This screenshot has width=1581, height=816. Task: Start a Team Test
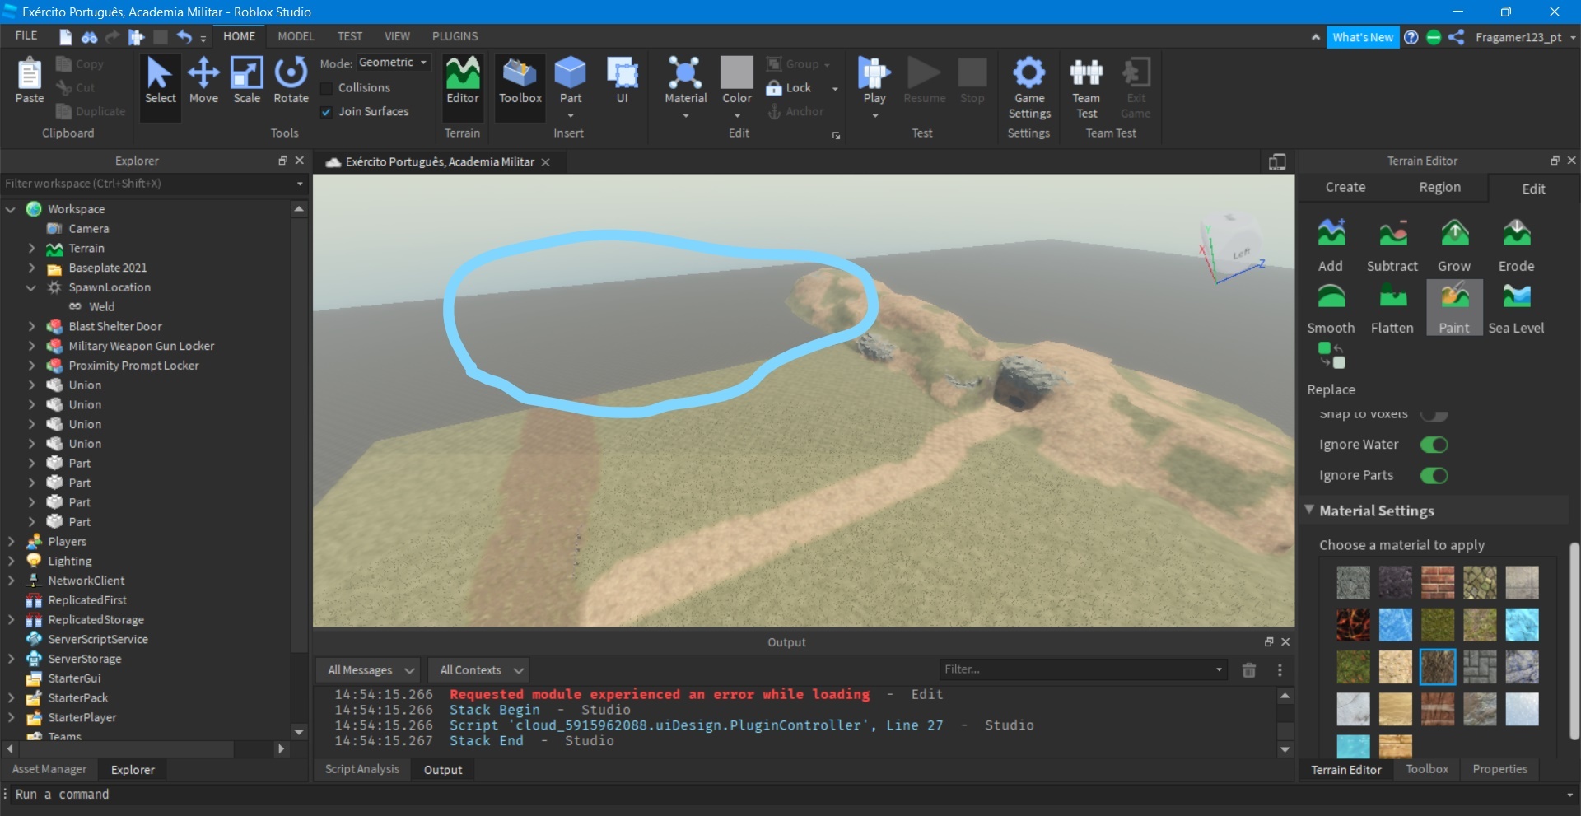1086,88
